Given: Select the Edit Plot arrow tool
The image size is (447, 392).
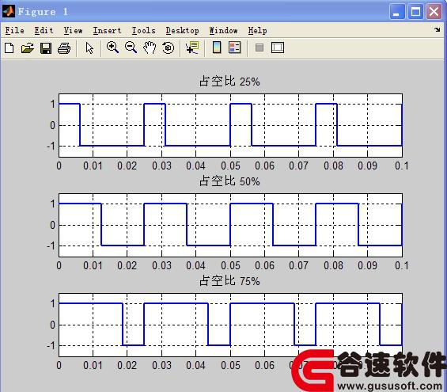Looking at the screenshot, I should coord(89,48).
